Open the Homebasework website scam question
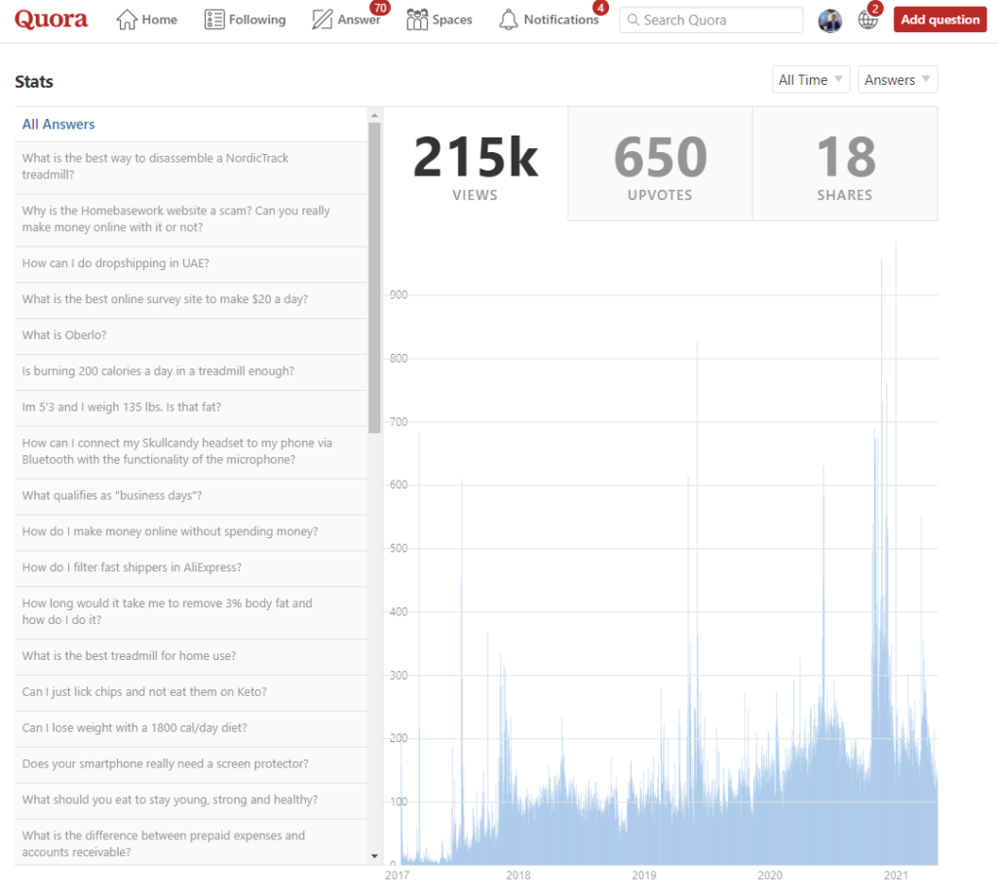The height and width of the screenshot is (895, 998). click(191, 219)
